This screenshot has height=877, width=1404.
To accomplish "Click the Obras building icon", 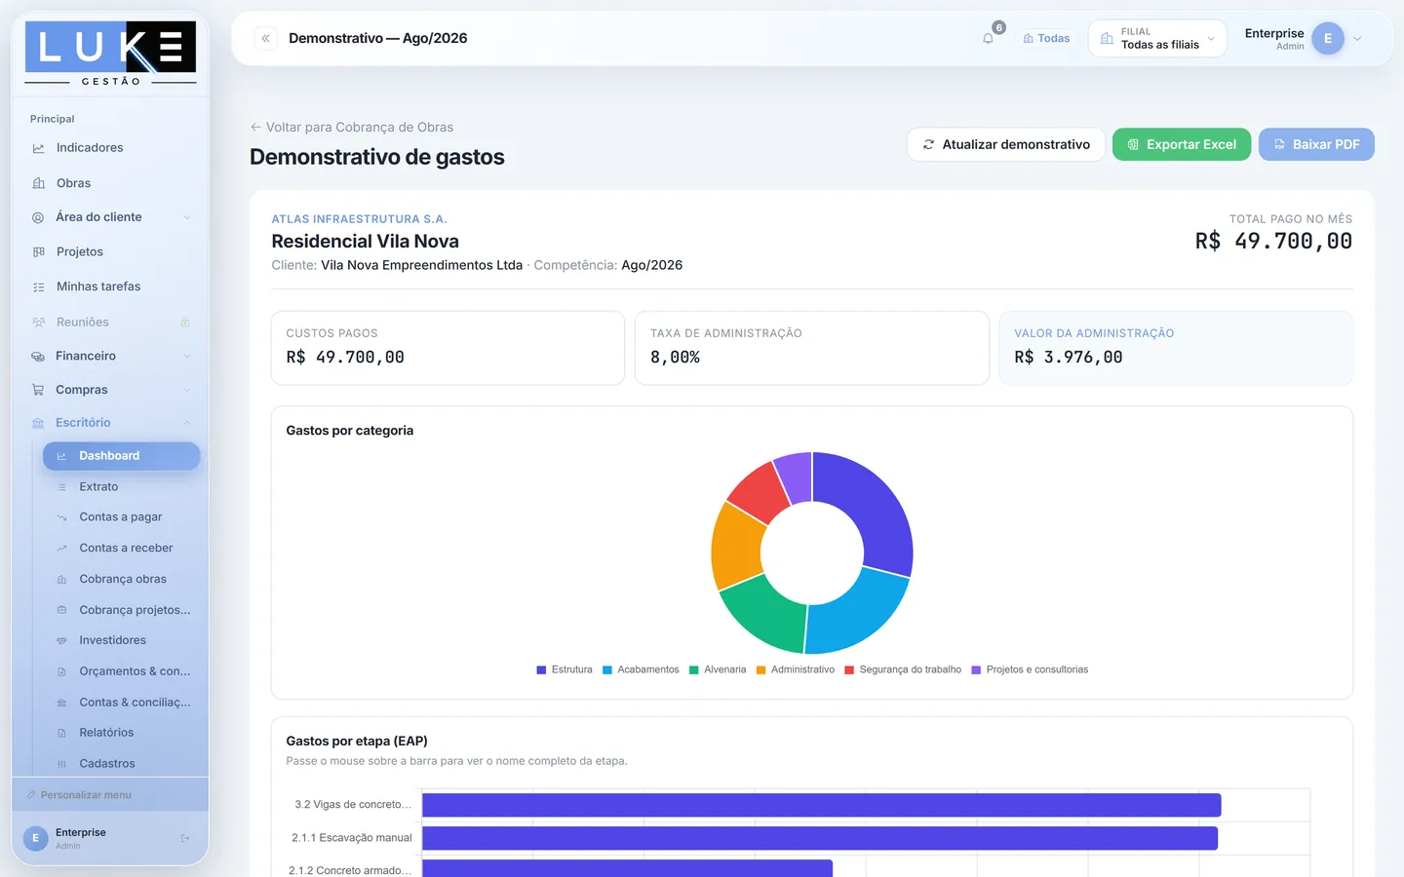I will pyautogui.click(x=39, y=183).
